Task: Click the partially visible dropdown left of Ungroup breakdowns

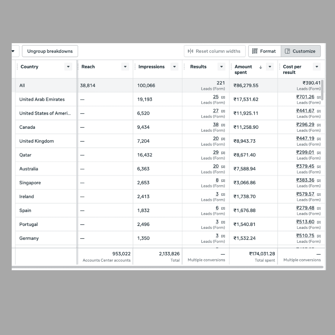Action: [x=15, y=51]
